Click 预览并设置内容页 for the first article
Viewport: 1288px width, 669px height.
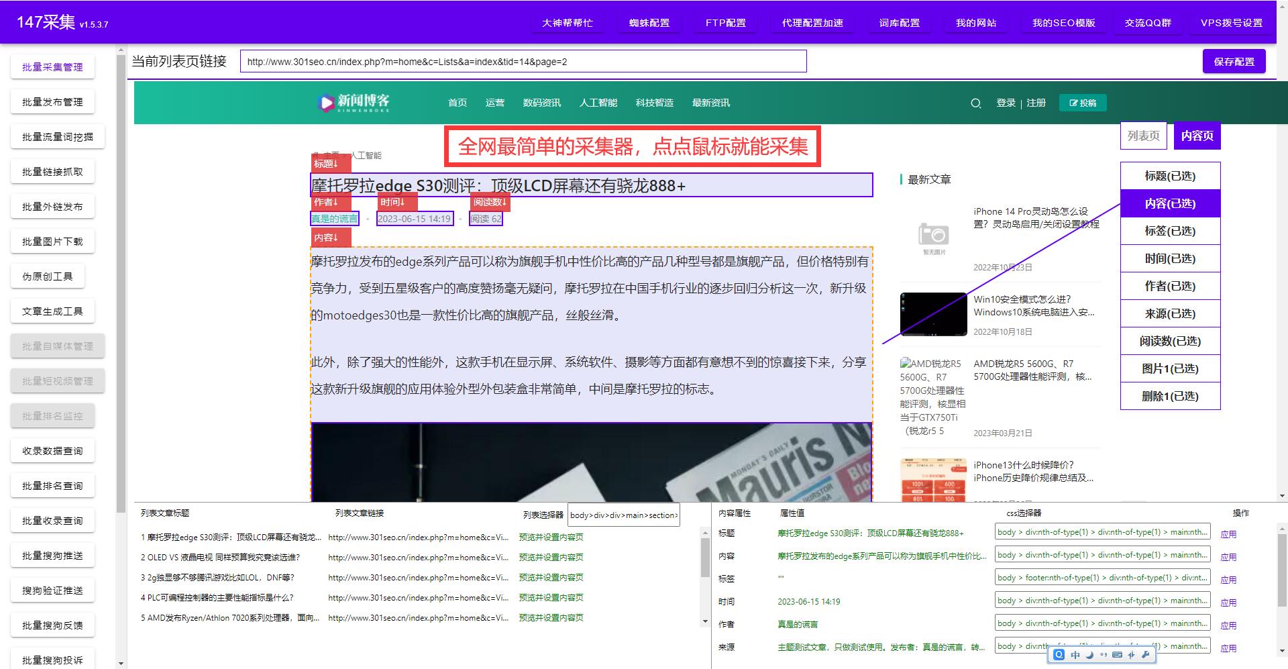pyautogui.click(x=550, y=537)
